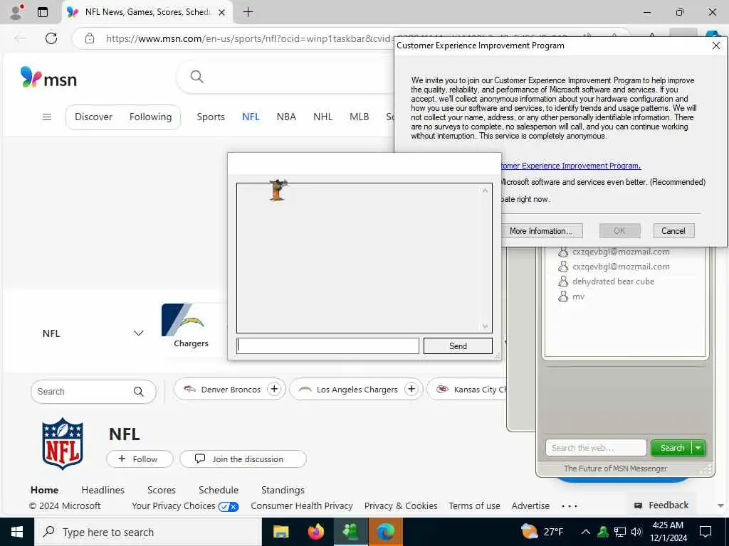729x546 pixels.
Task: Click the Search the web field
Action: click(x=596, y=448)
